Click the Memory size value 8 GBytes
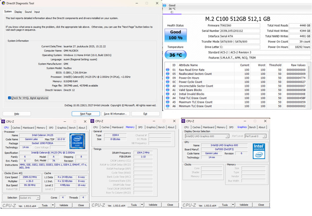This screenshot has height=216, width=312. point(115,139)
